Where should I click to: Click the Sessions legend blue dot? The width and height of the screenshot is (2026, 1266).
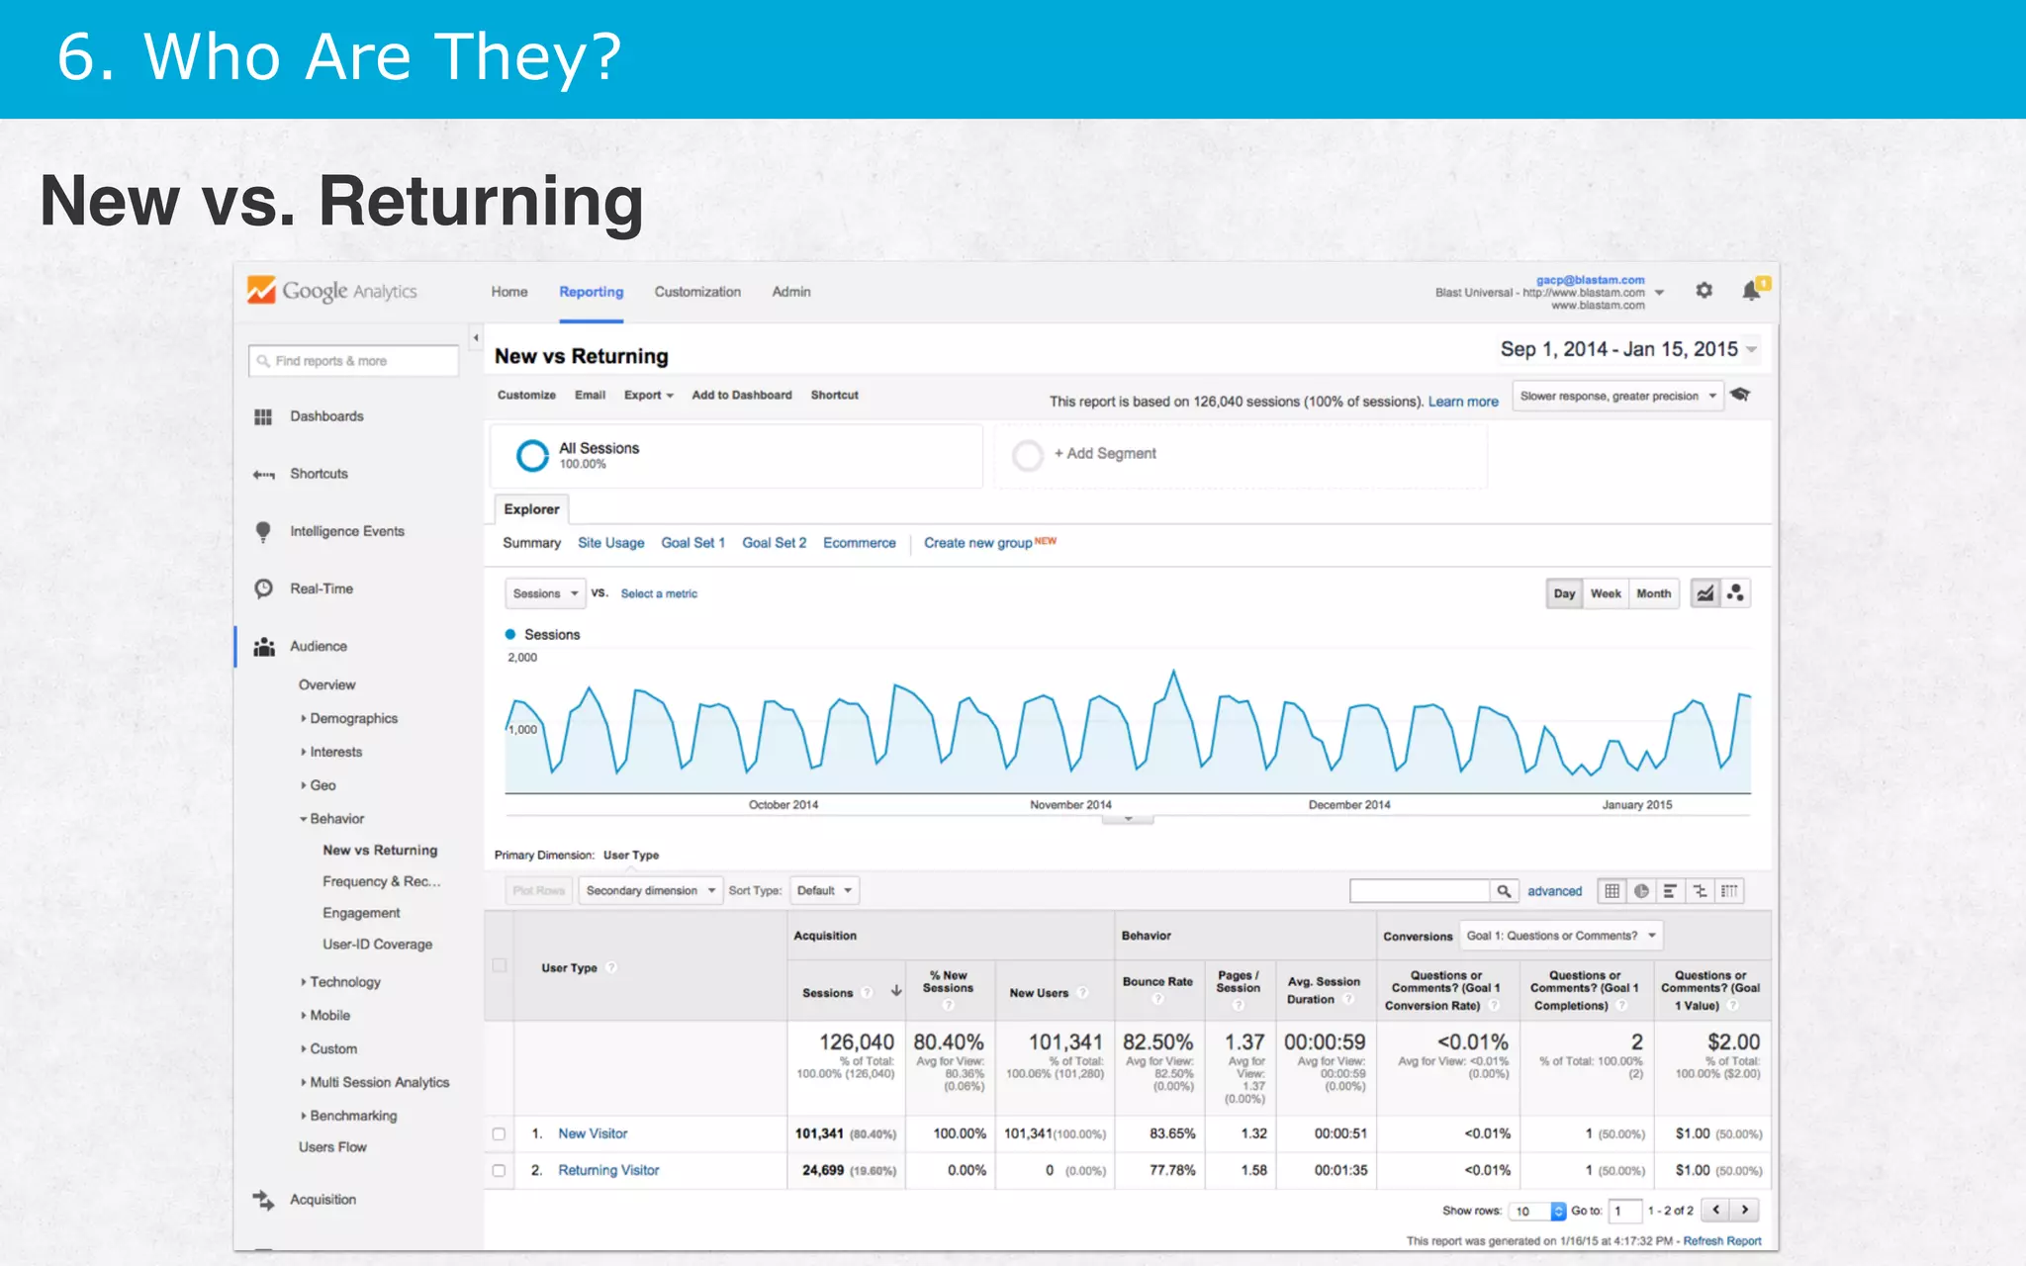(x=510, y=635)
